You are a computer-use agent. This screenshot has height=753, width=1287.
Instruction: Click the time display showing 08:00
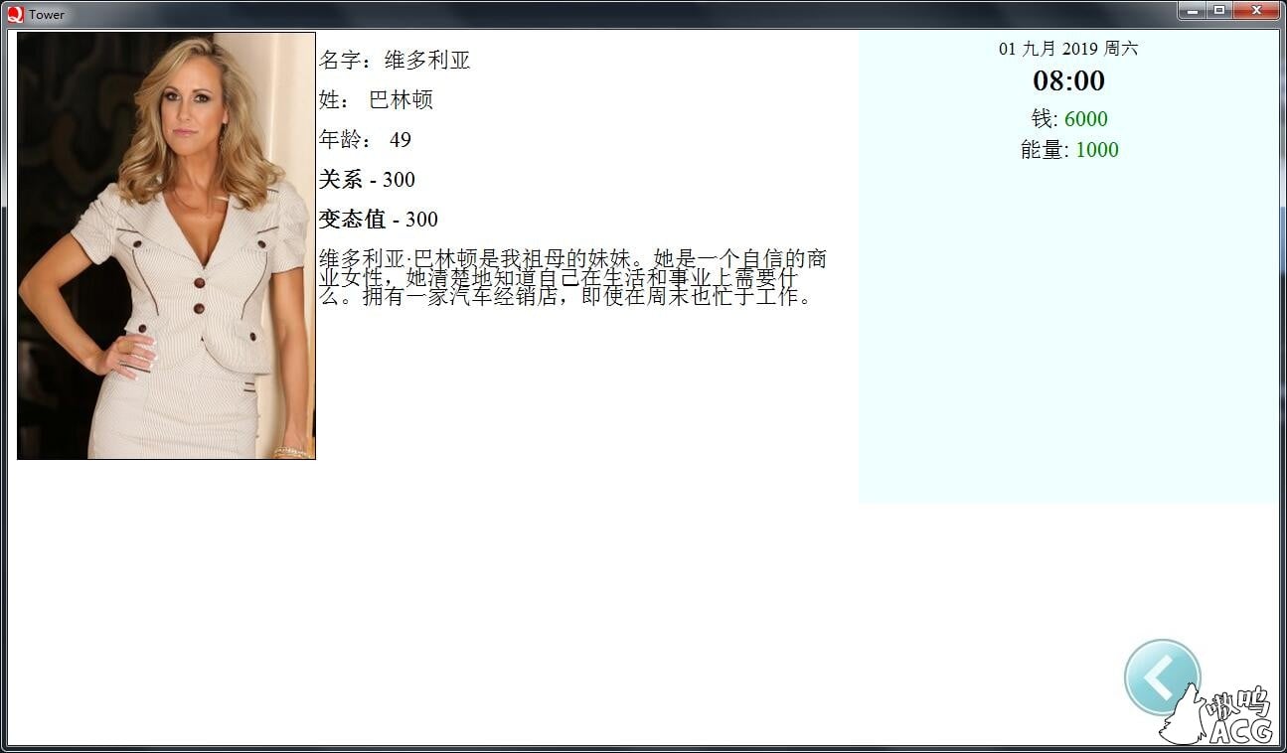[x=1069, y=81]
